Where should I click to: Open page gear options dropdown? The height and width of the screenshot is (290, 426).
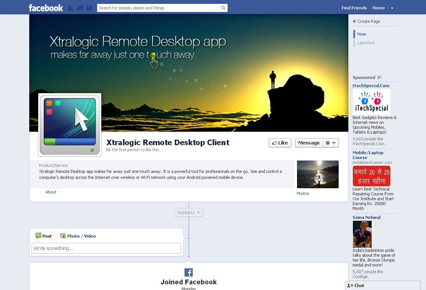point(331,143)
